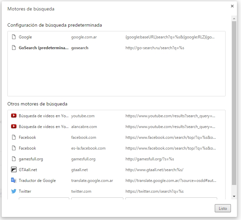The width and height of the screenshot is (241, 220).
Task: Select the Google search engine name
Action: click(25, 37)
